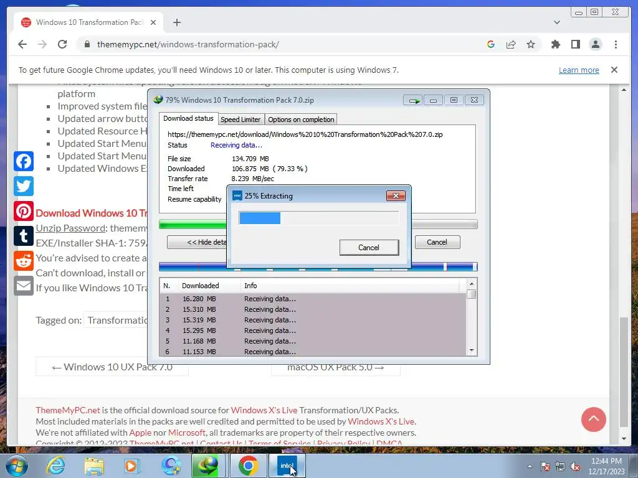Select the Windows 10 Transformation Pack tab

(88, 22)
